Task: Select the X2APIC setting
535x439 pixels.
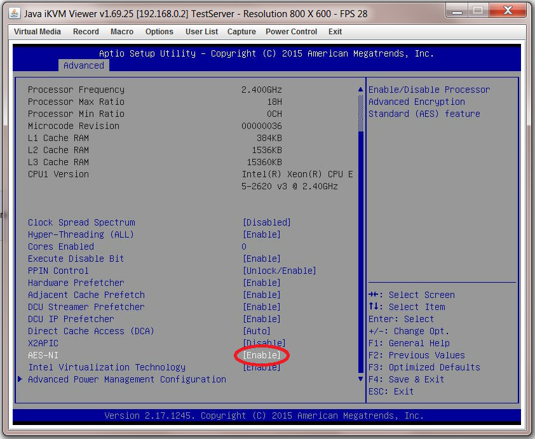Action: (261, 343)
